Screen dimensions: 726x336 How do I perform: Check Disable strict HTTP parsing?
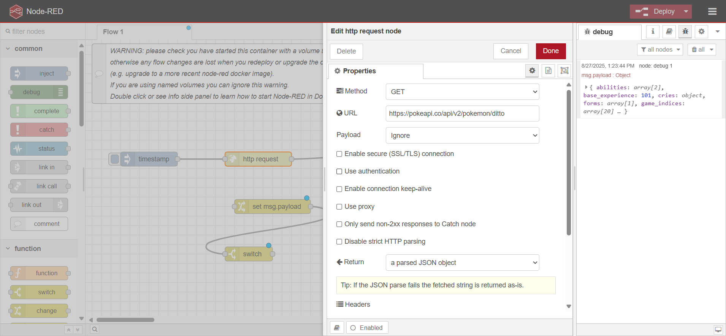click(x=339, y=241)
